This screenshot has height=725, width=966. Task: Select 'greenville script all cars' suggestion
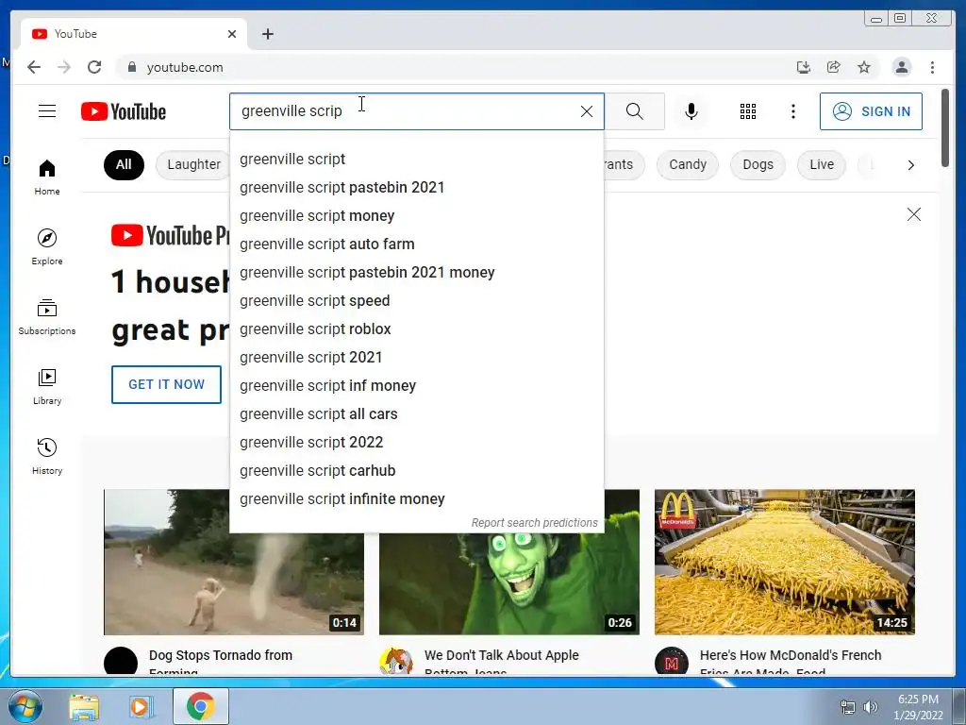416,414
